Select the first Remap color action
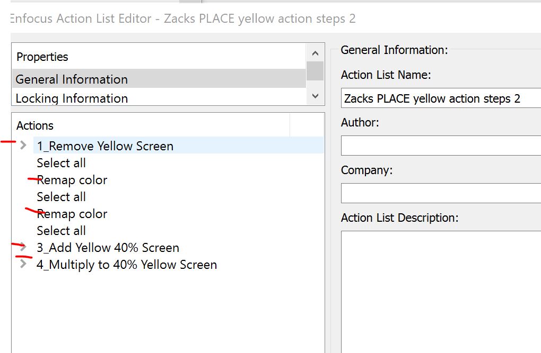Screen dimensions: 541x353 (72, 180)
